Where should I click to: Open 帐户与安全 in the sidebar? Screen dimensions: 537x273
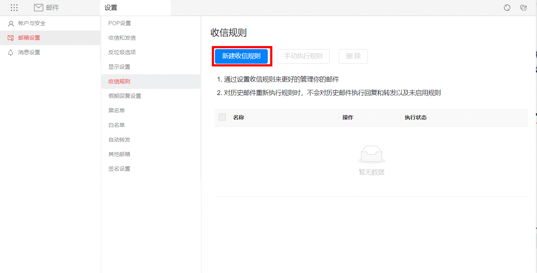[50, 23]
